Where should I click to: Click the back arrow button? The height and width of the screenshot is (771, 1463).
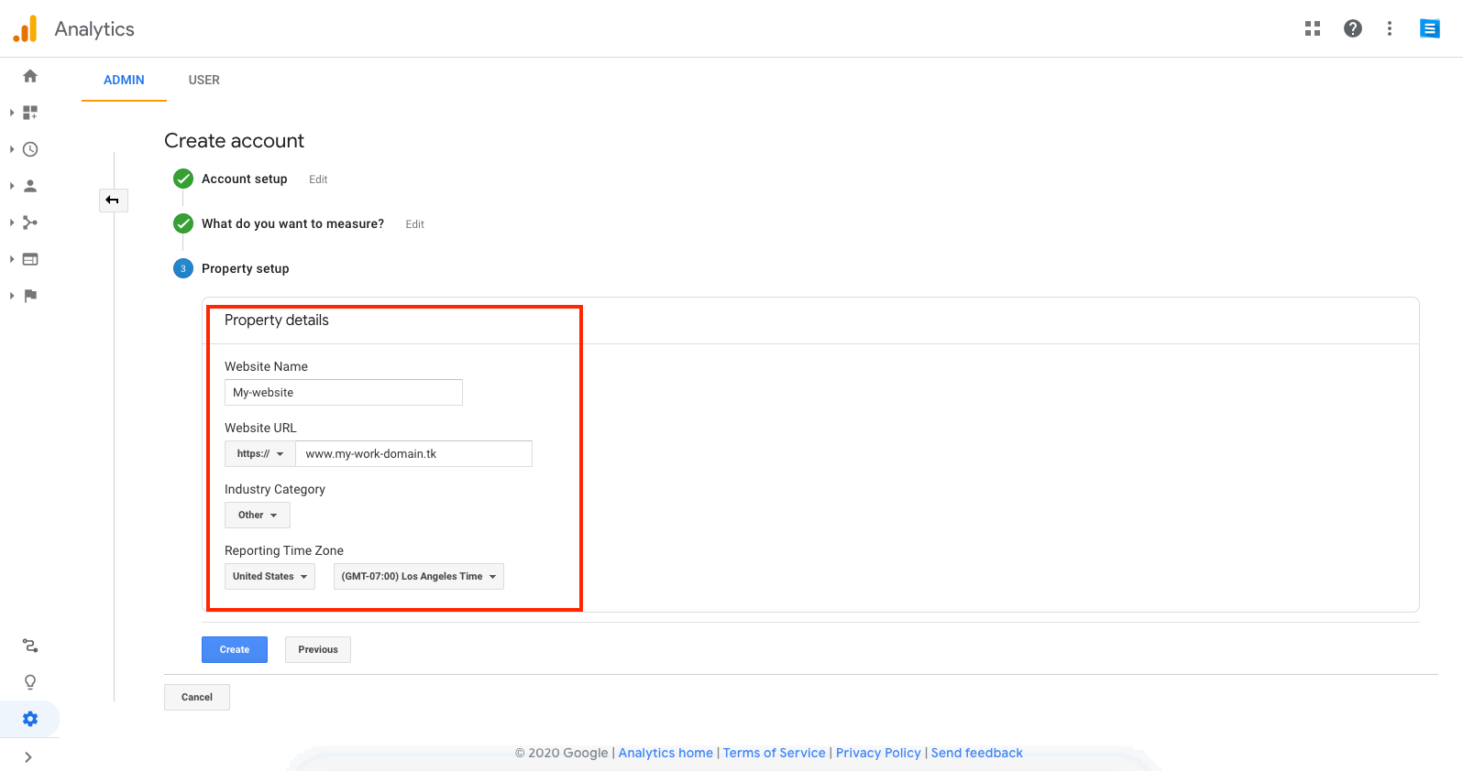point(113,200)
